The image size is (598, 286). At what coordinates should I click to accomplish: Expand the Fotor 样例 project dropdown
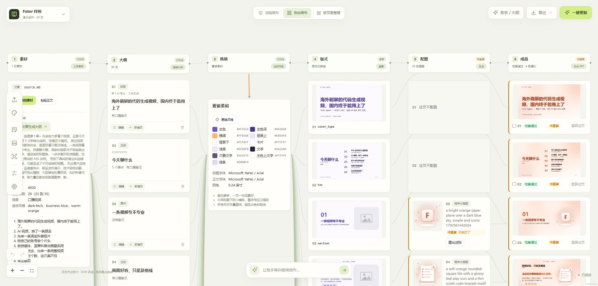(x=64, y=14)
